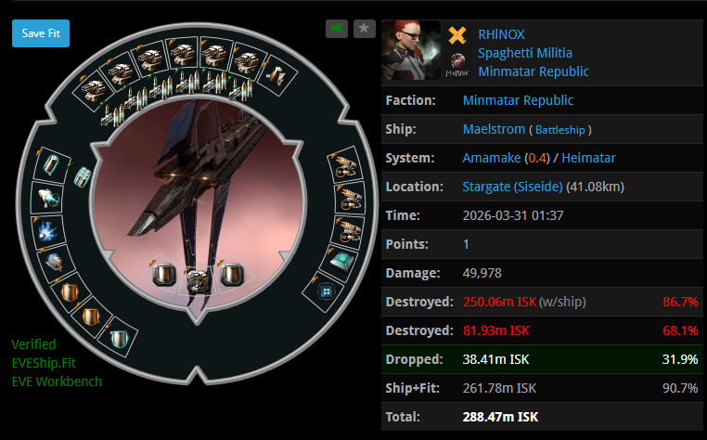Click the first high-slot artillery turret icon
The image size is (707, 440).
click(94, 90)
